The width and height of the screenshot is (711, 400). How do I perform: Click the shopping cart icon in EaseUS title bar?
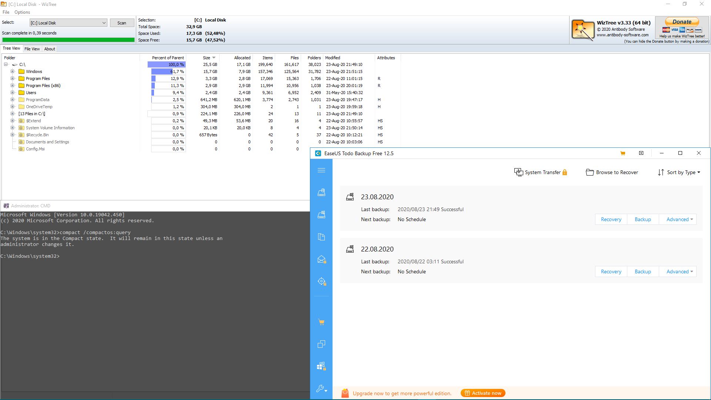point(623,153)
